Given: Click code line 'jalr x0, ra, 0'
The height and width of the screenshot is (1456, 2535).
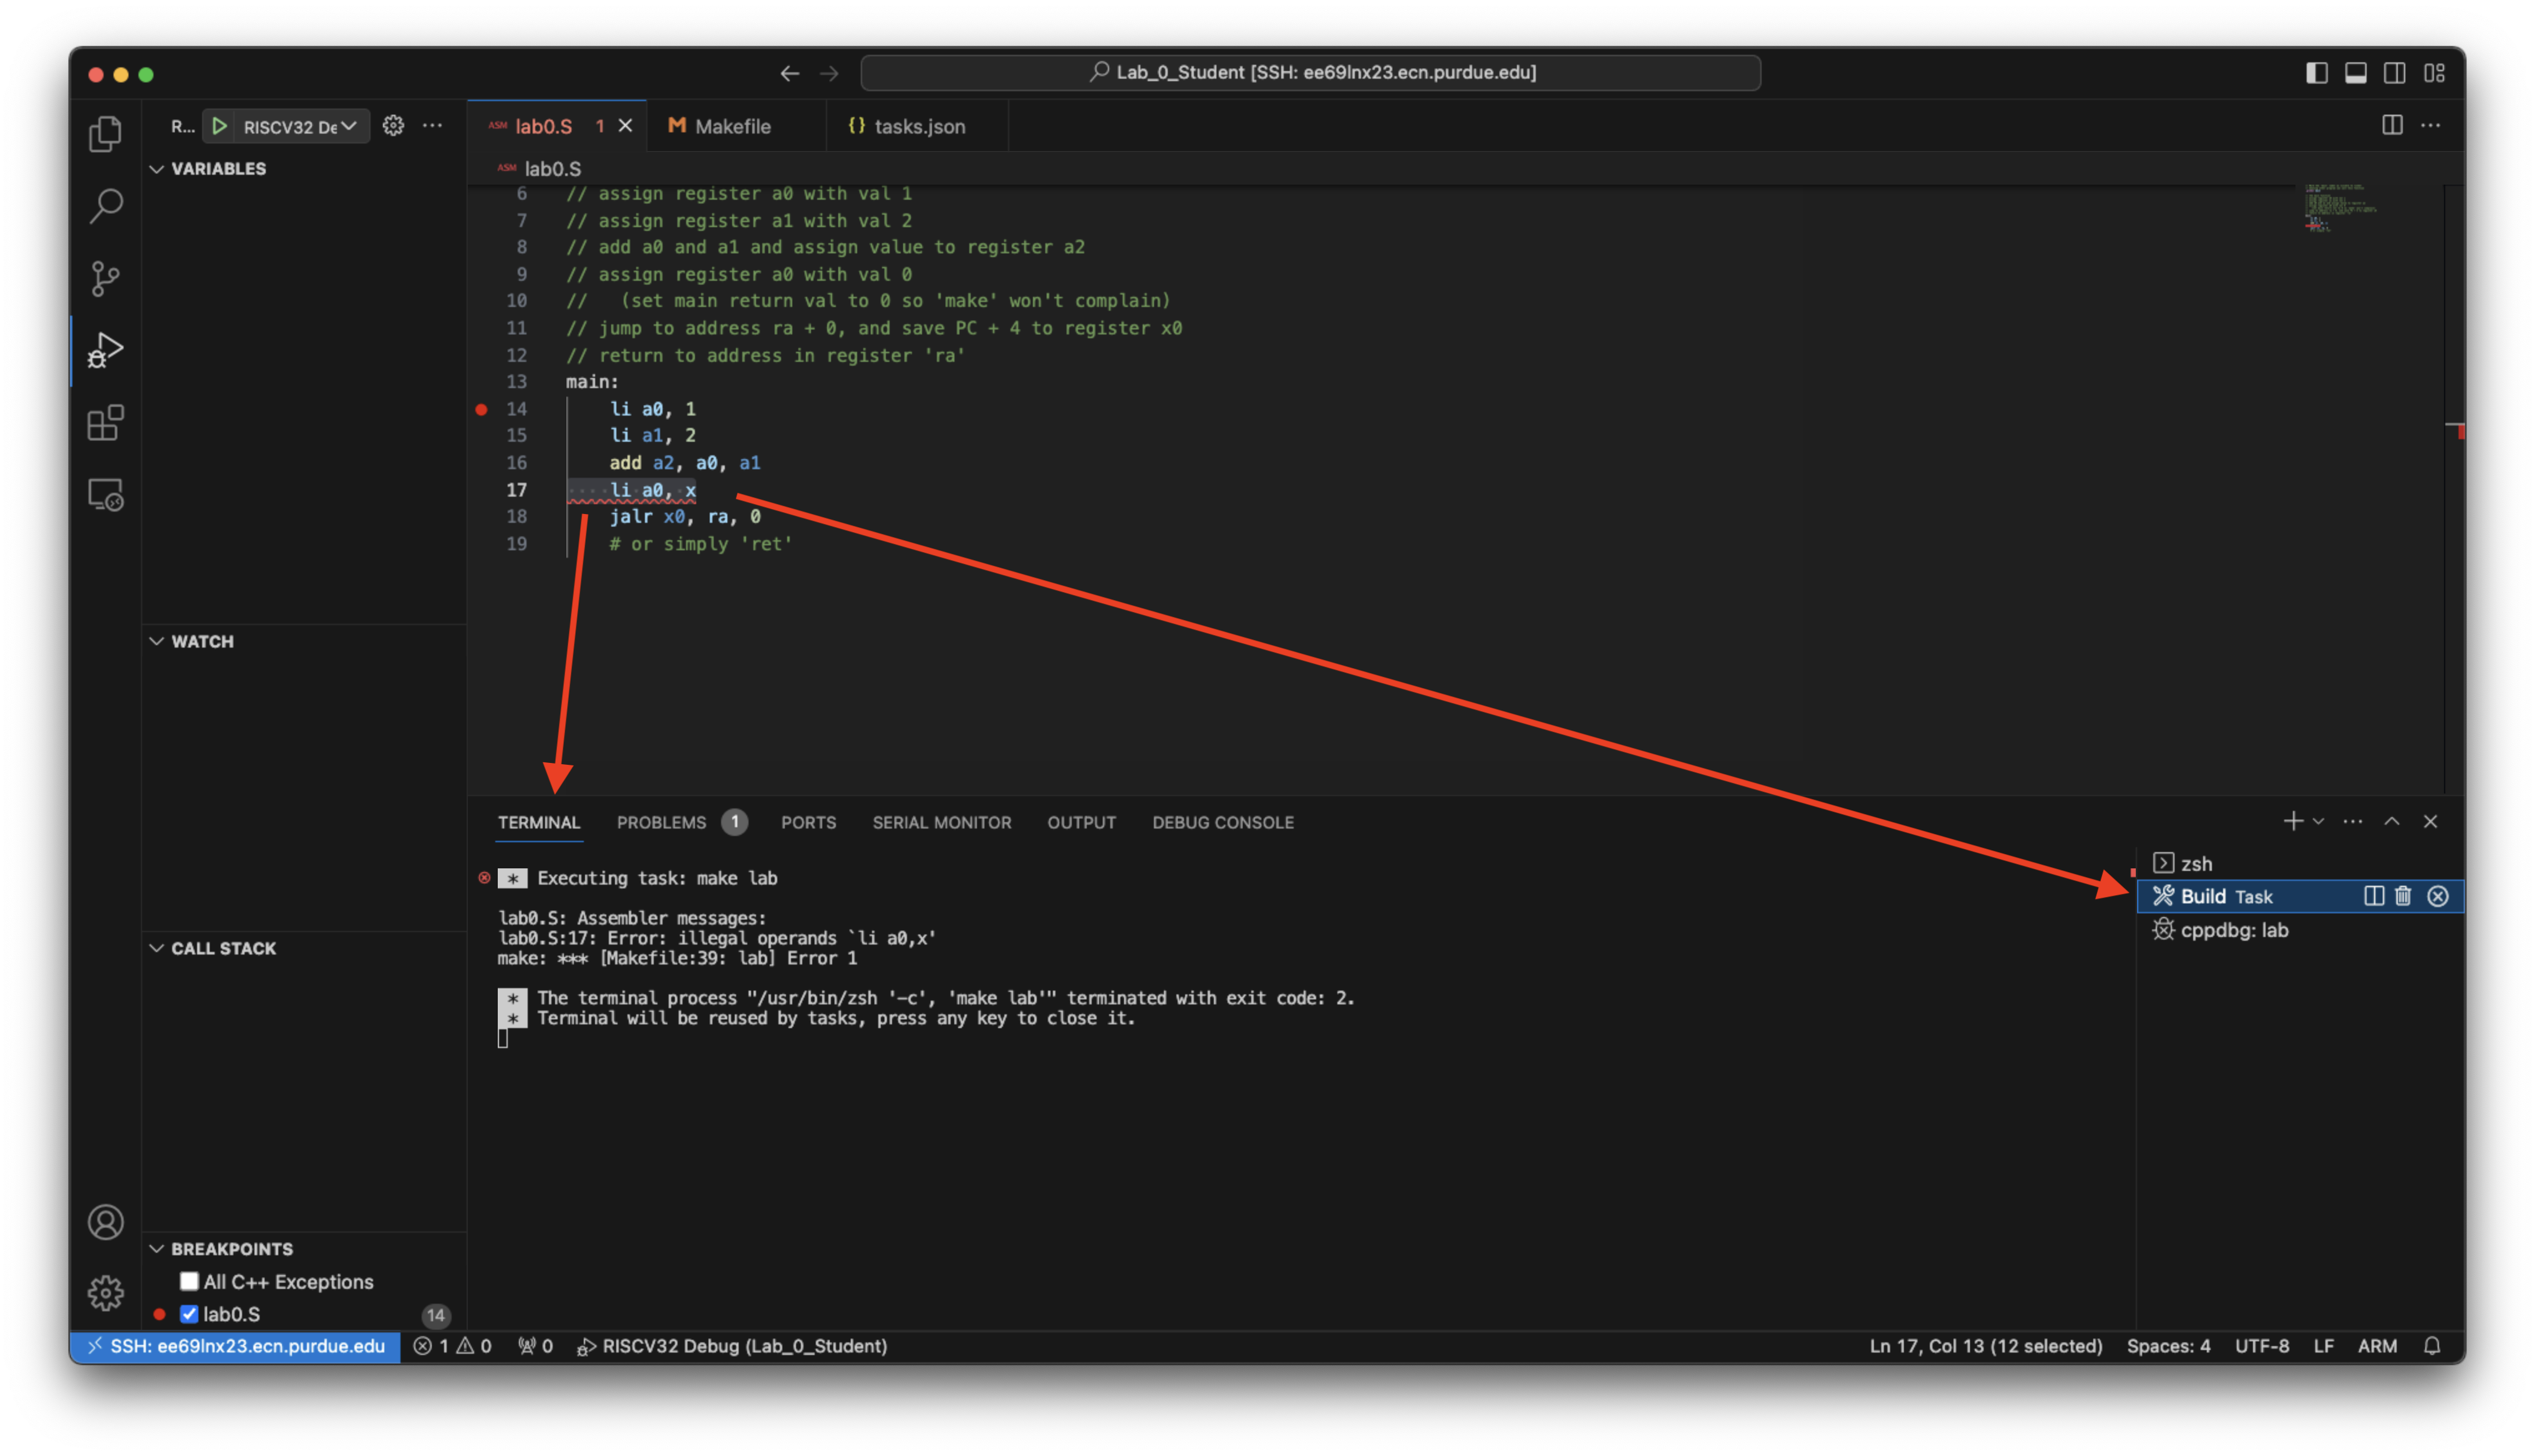Looking at the screenshot, I should [x=686, y=517].
